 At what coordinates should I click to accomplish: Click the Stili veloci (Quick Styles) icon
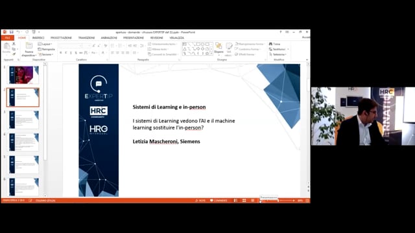(x=229, y=46)
